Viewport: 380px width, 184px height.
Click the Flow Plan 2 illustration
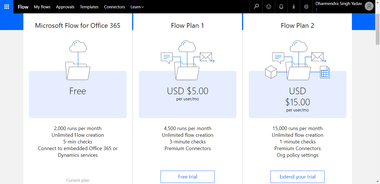pos(297,60)
